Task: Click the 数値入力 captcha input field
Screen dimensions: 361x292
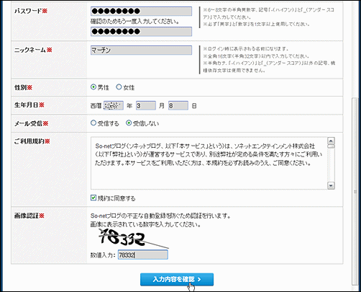Action: click(x=143, y=255)
